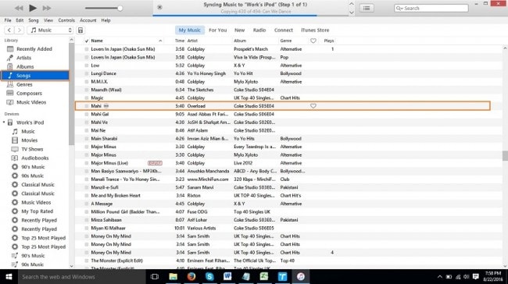Open the Song menu

[34, 20]
